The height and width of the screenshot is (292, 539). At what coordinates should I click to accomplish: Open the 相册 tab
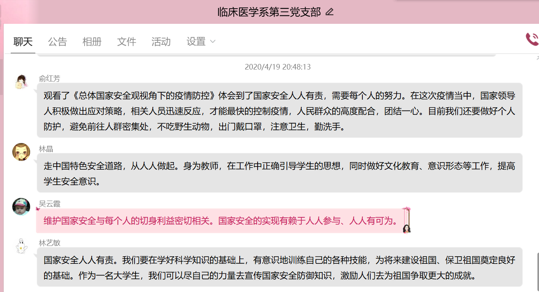pyautogui.click(x=92, y=41)
